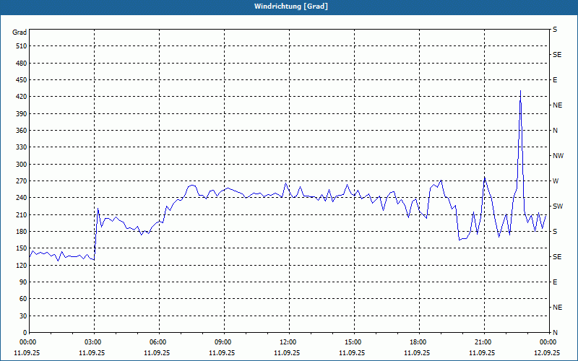
Task: Click the 480 y-axis tick label
Action: 22,64
